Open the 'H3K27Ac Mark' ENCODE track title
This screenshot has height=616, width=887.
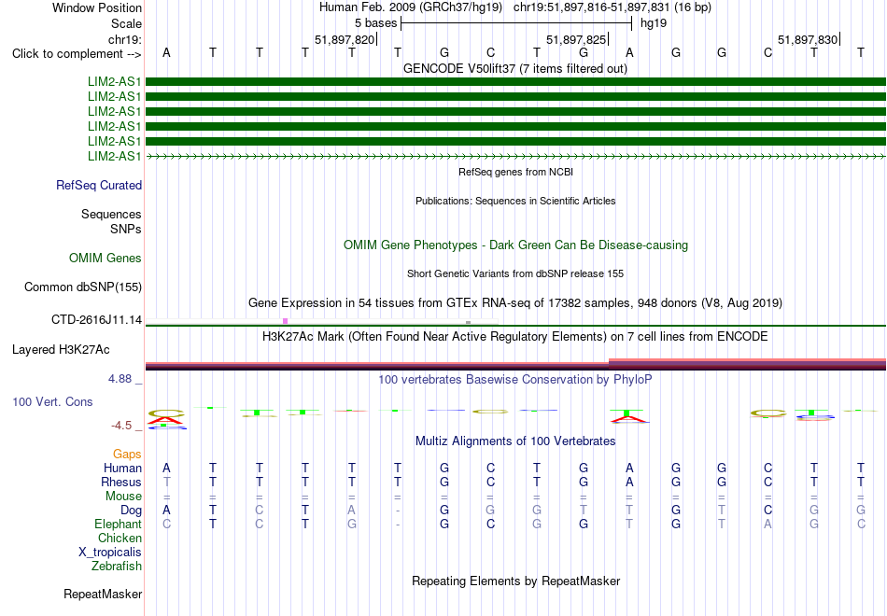point(515,337)
